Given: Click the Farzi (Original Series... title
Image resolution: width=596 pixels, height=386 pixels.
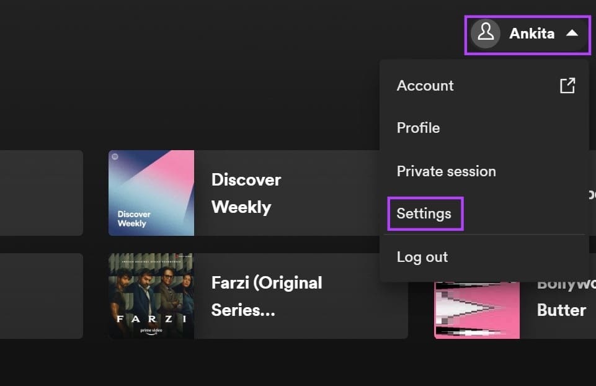Looking at the screenshot, I should 267,296.
